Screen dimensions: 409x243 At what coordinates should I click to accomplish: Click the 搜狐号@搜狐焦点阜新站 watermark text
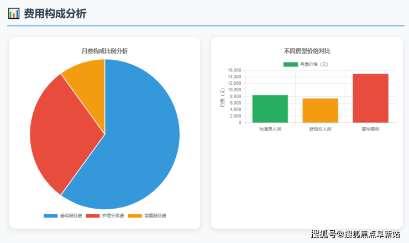[355, 234]
